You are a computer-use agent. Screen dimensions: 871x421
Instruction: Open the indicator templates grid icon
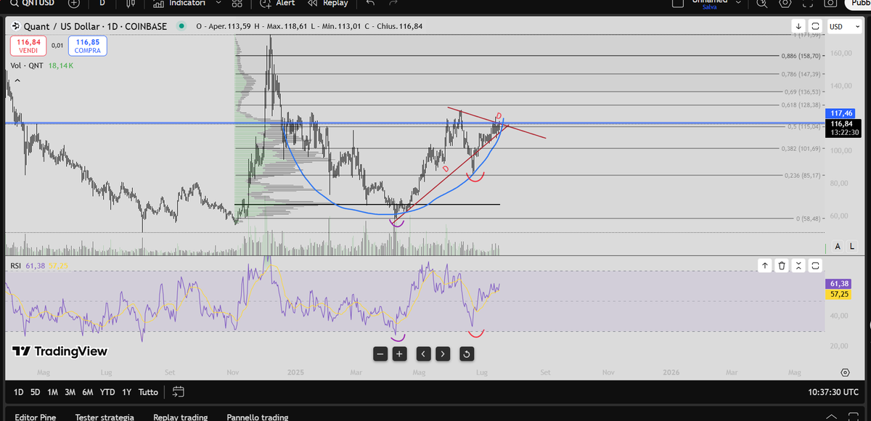[x=237, y=3]
